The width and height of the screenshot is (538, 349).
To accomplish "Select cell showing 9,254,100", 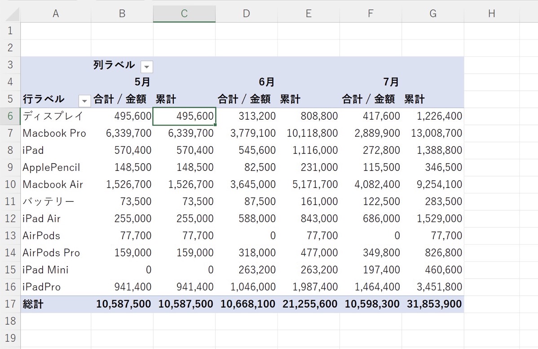I will 432,184.
